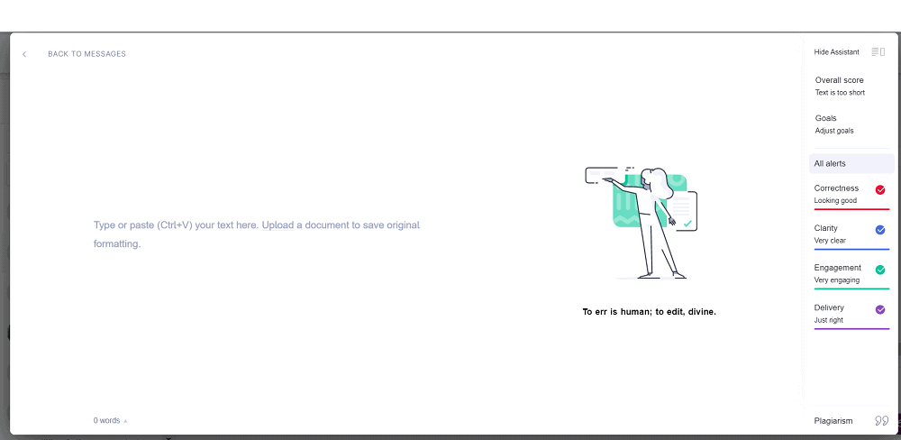901x440 pixels.
Task: Select the Engagement category
Action: point(851,274)
